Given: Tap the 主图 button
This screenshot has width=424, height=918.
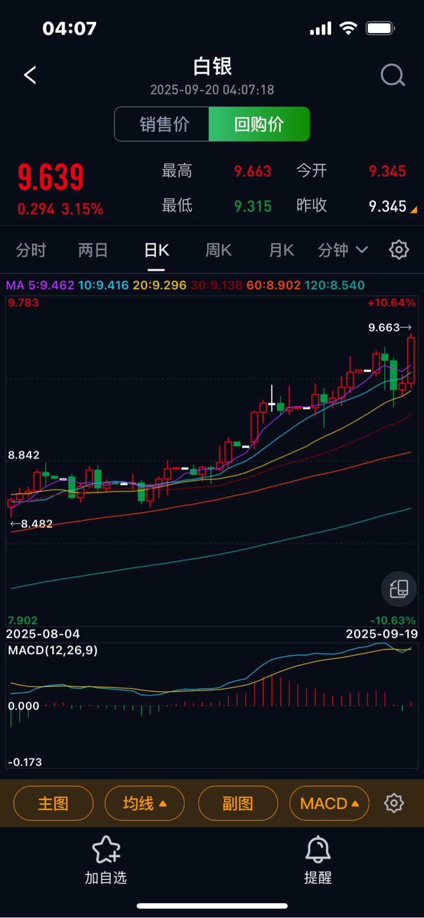Looking at the screenshot, I should [x=53, y=803].
